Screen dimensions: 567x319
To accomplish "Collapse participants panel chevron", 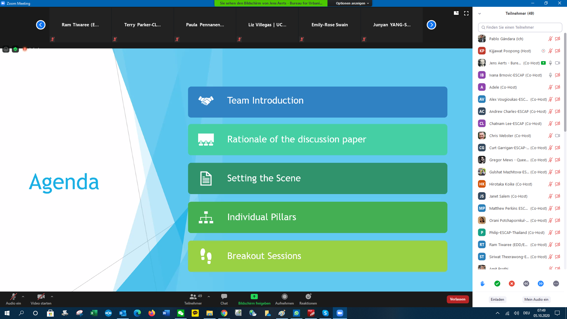I will 480,14.
